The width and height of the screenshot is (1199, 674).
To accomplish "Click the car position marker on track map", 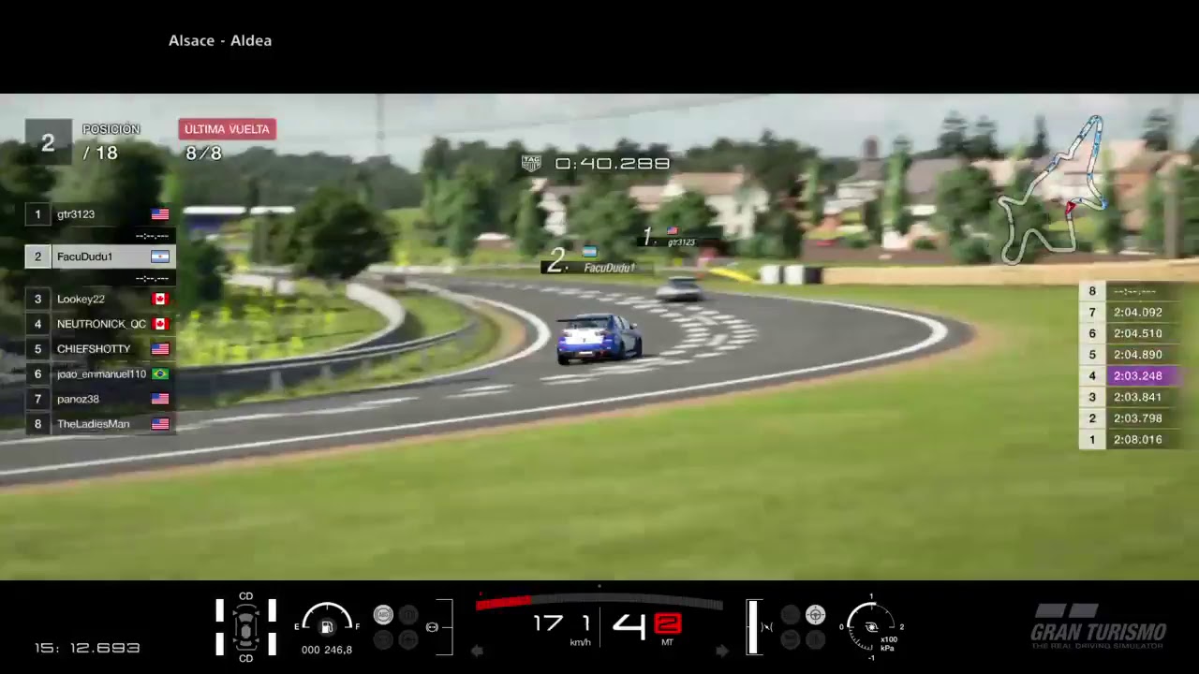I will (1071, 210).
